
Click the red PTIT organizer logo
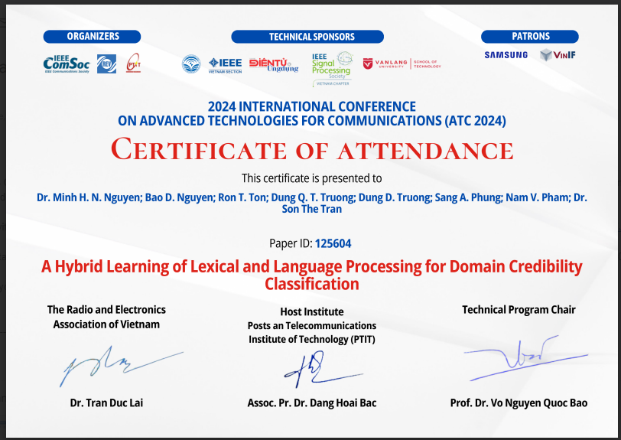pyautogui.click(x=133, y=64)
